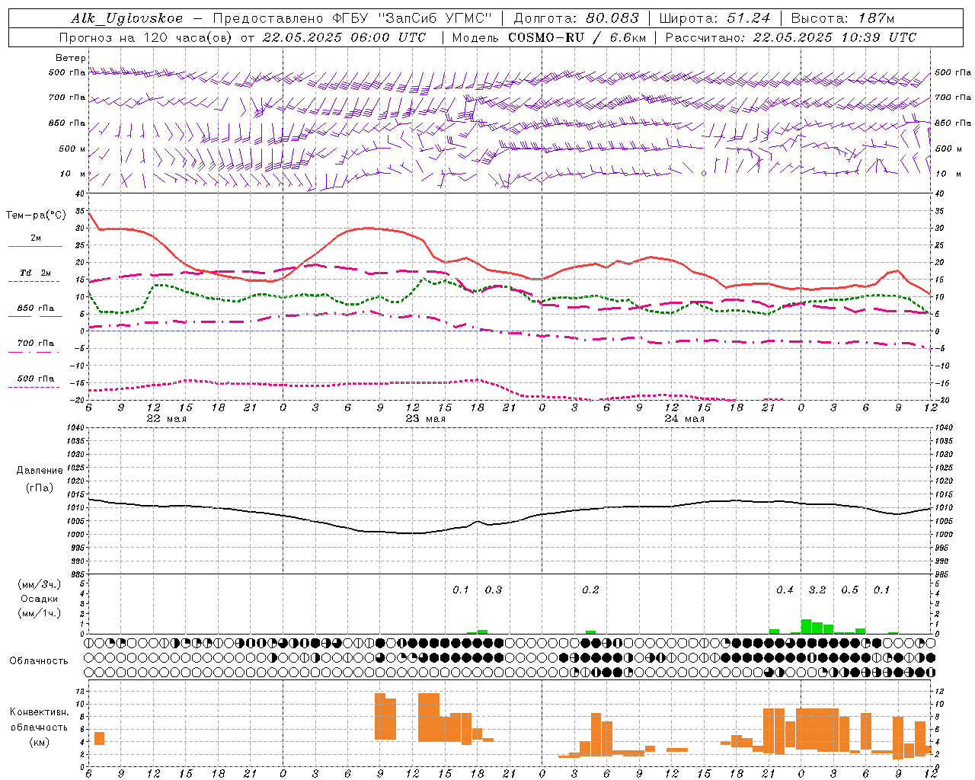Click the calm-wind circle symbol in the 10 м row
Screen dimensions: 975x780
click(704, 174)
